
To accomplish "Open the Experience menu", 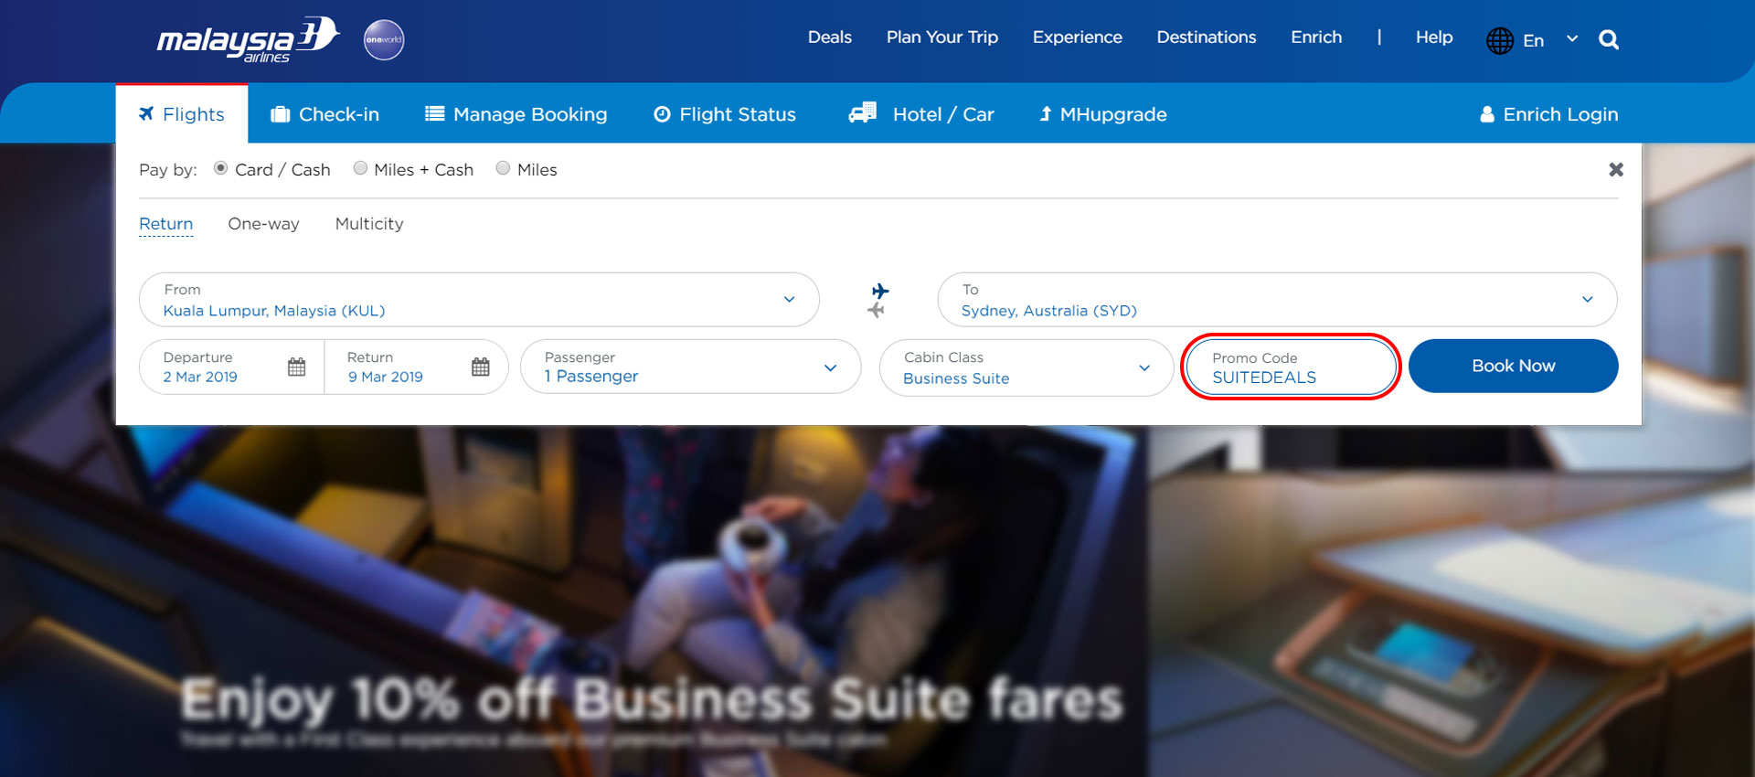I will pos(1078,37).
